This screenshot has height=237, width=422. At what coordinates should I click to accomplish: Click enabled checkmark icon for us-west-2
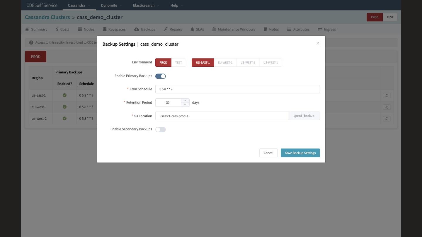click(64, 118)
